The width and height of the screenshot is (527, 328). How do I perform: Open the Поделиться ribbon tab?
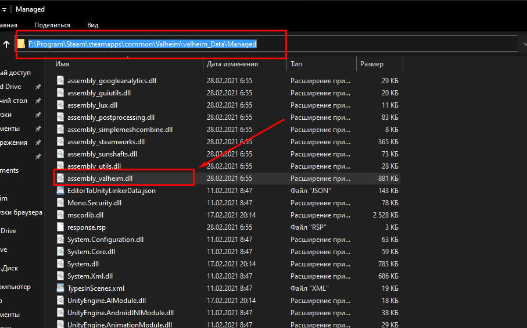[52, 25]
